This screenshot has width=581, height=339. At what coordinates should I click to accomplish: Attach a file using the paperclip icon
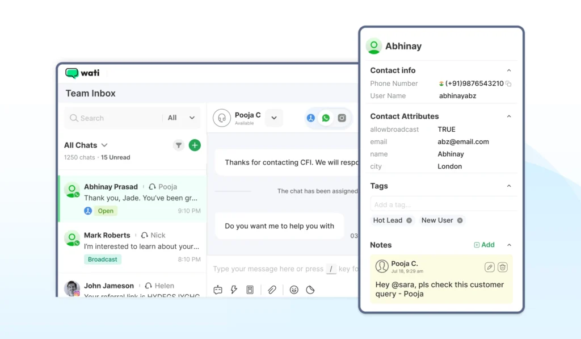point(272,290)
